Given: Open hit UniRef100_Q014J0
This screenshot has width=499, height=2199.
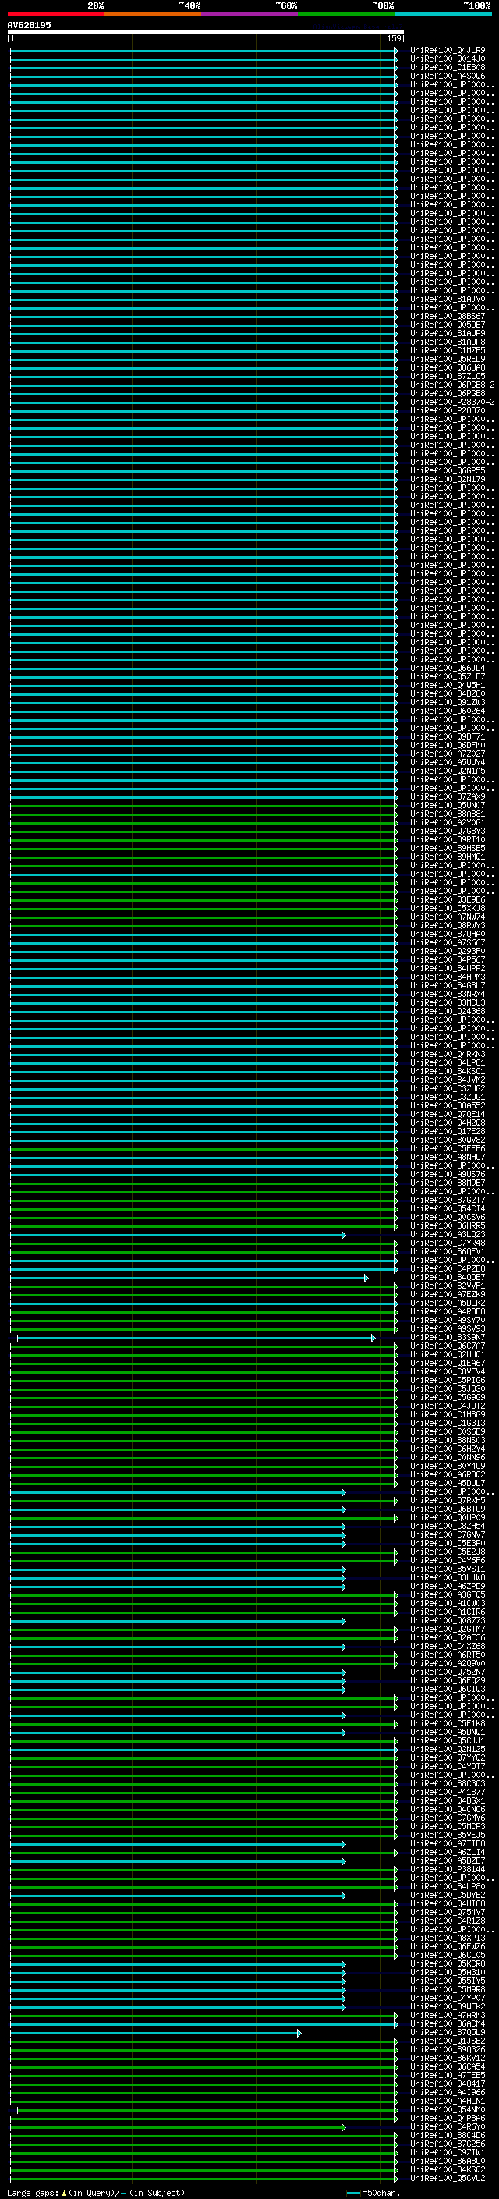Looking at the screenshot, I should click(x=447, y=59).
